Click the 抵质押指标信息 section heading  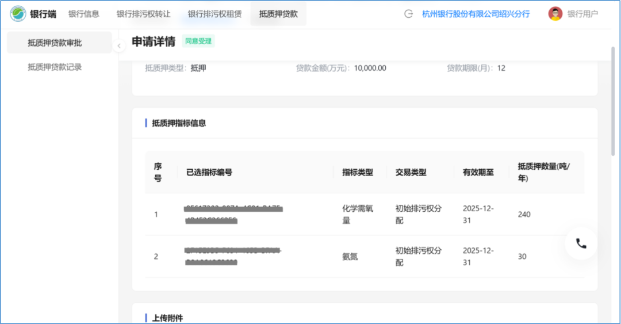[x=179, y=123]
